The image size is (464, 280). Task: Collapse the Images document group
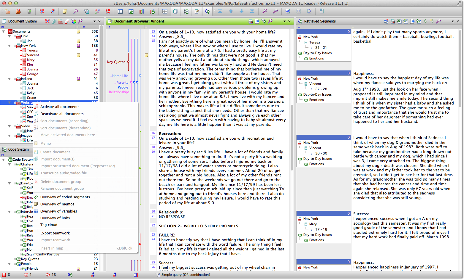tap(9, 136)
